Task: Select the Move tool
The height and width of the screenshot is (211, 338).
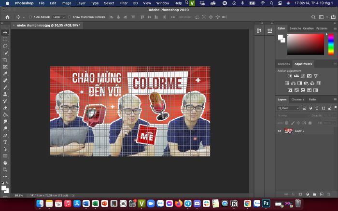Action: pos(5,32)
